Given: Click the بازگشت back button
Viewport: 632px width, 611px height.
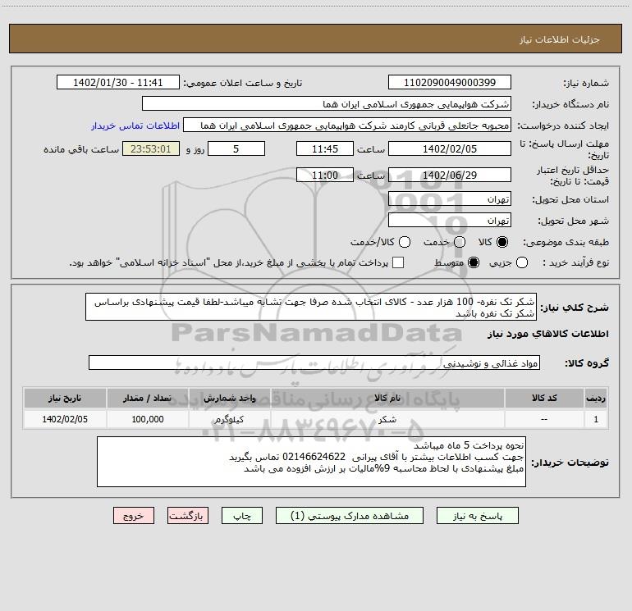Looking at the screenshot, I should point(188,516).
